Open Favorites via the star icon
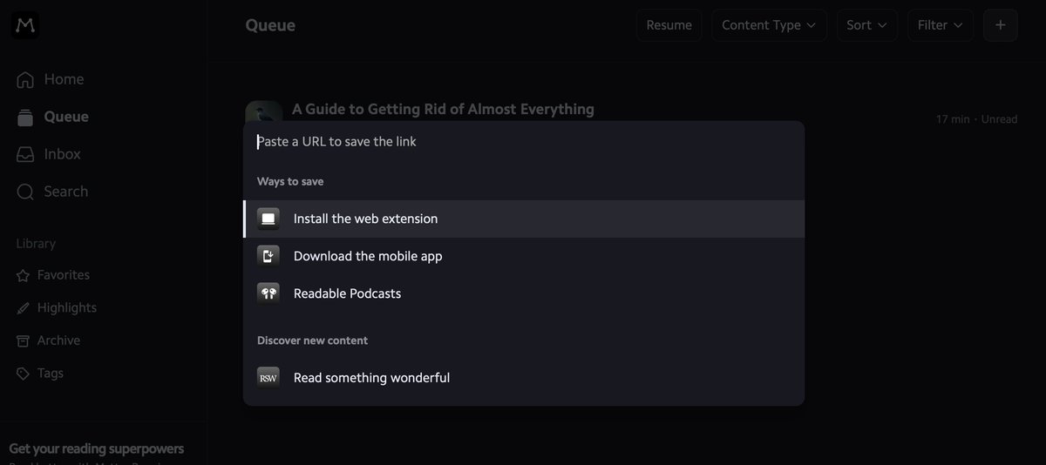1046x465 pixels. click(x=23, y=275)
